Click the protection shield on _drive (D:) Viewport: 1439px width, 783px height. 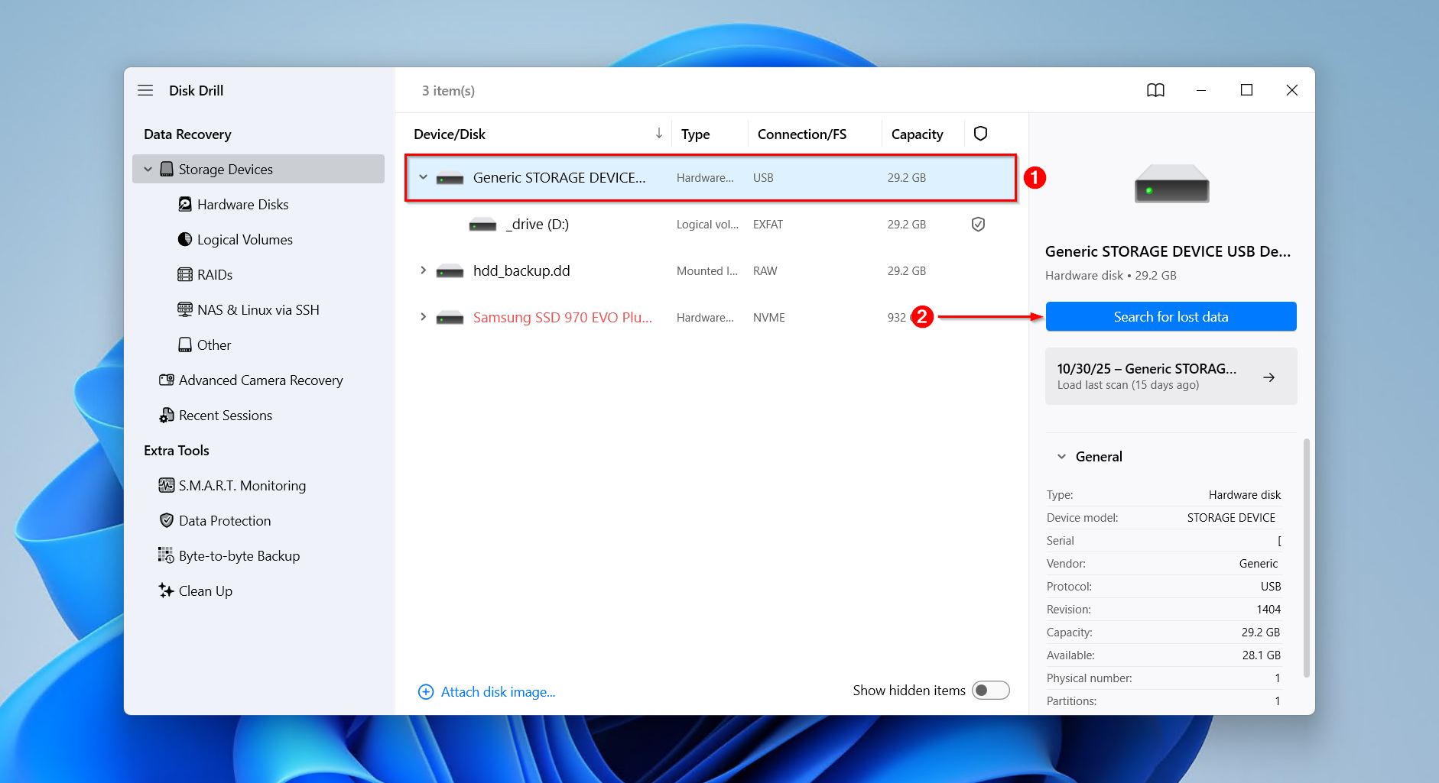978,224
